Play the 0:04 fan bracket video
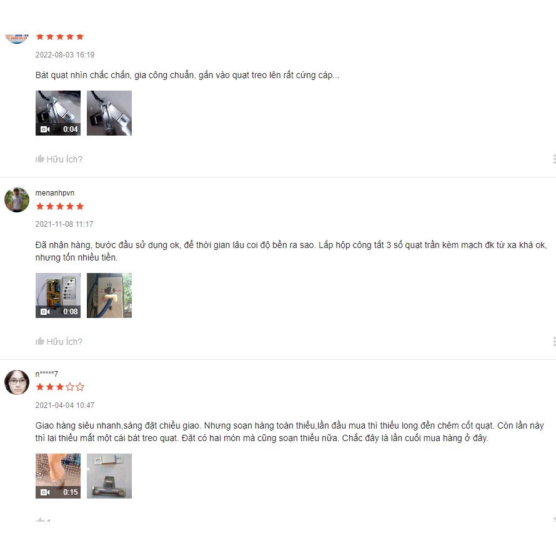The image size is (556, 556). pyautogui.click(x=58, y=113)
